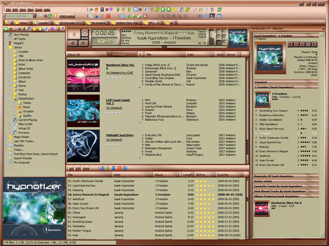Image resolution: width=329 pixels, height=246 pixels.
Task: Click the blue pause icon in the Now Playing toolbar
Action: click(114, 168)
